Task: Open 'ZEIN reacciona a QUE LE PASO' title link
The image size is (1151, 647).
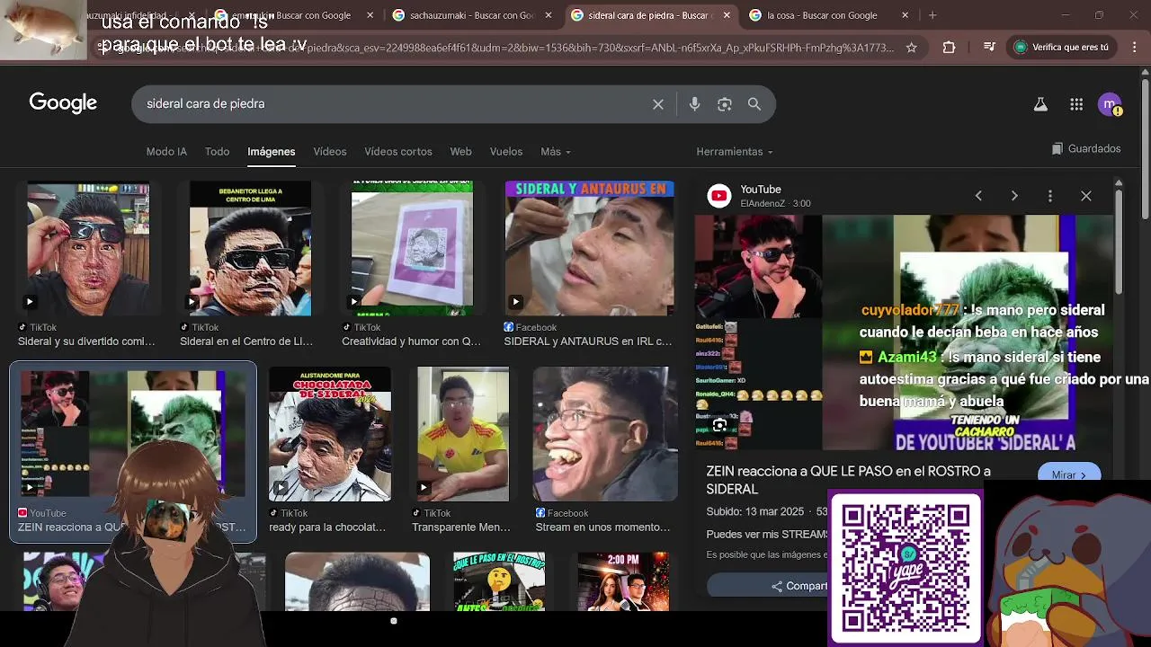Action: [x=848, y=480]
